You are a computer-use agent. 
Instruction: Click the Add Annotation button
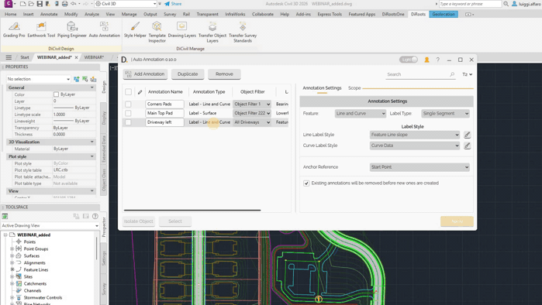(145, 74)
